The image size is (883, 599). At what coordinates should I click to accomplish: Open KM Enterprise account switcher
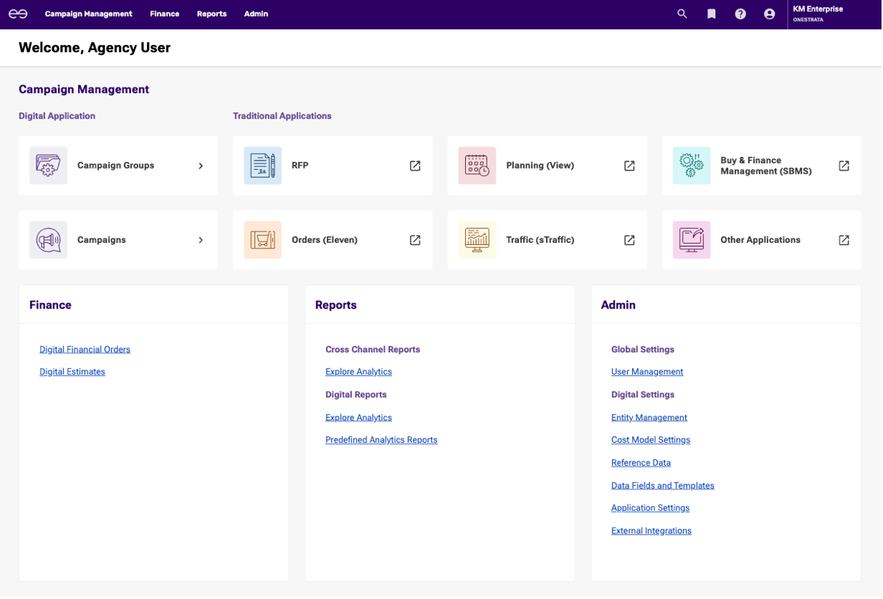(x=818, y=14)
